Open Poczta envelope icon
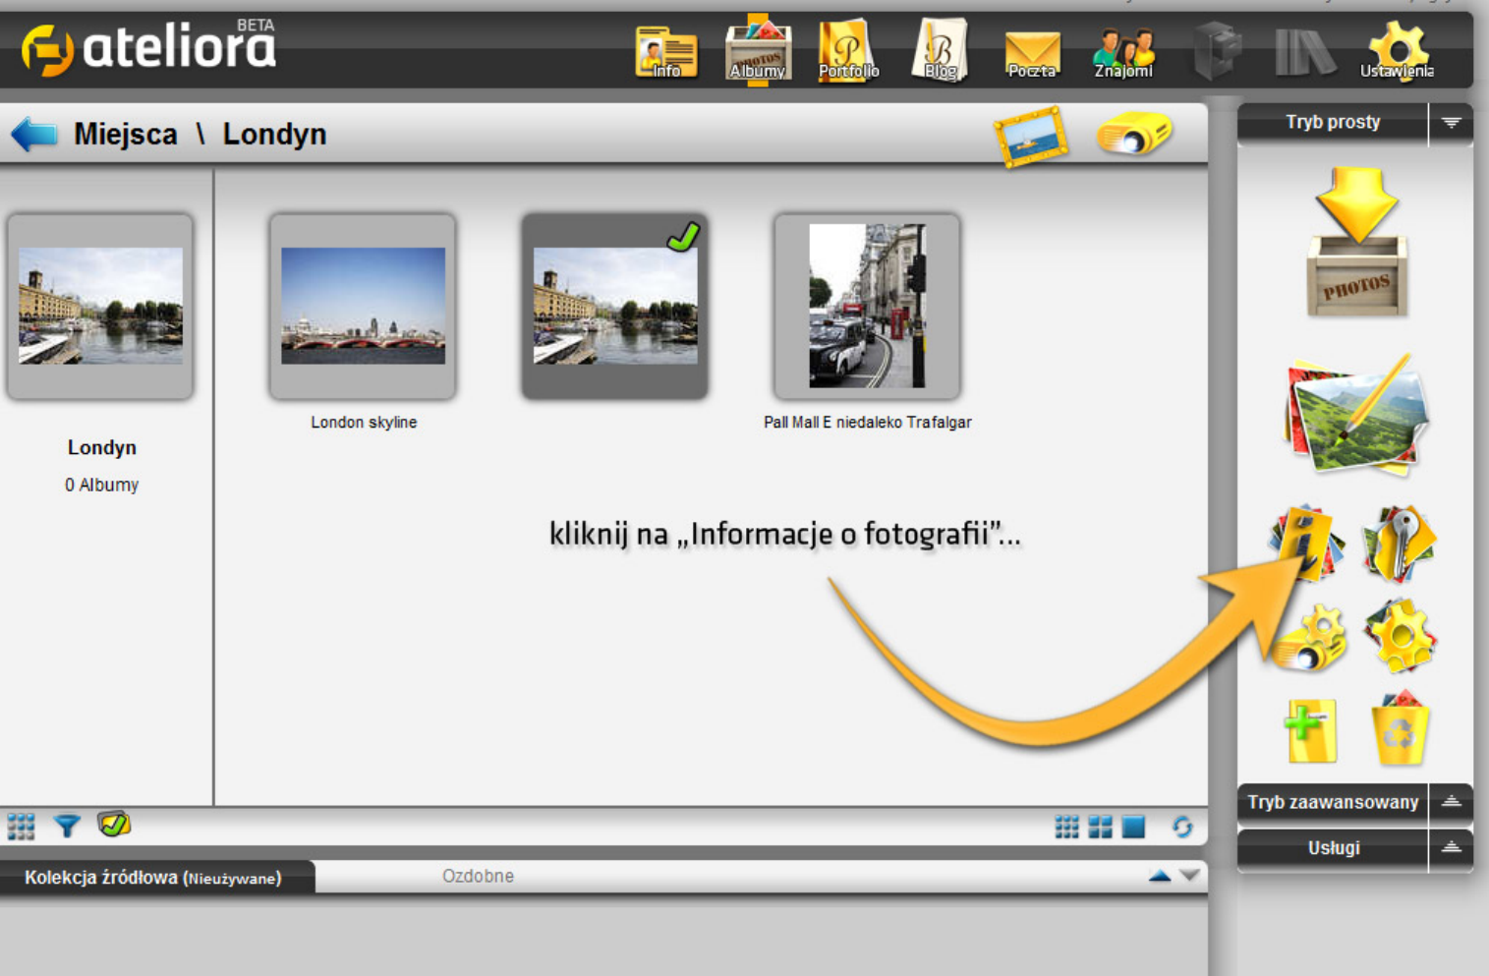1489x976 pixels. pyautogui.click(x=1032, y=54)
